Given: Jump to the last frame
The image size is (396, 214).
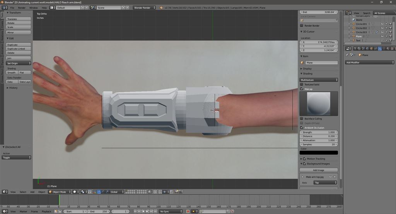Looking at the screenshot, I should (155, 211).
